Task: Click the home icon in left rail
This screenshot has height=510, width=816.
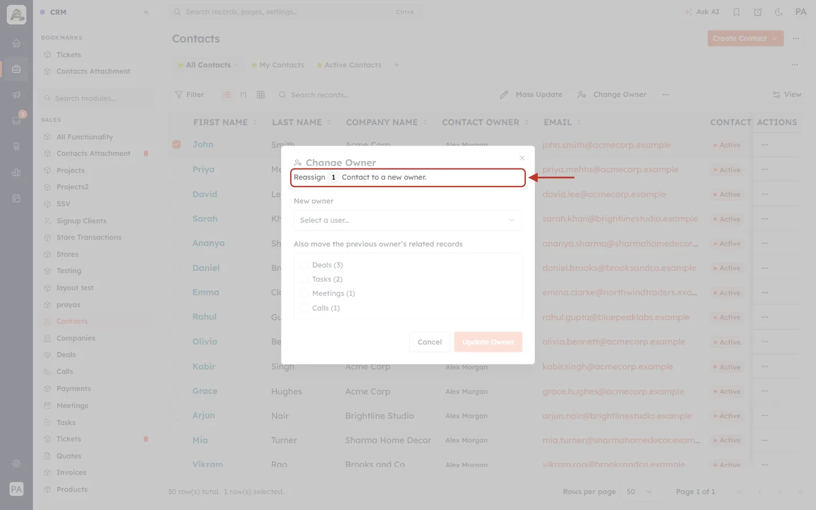Action: click(16, 43)
